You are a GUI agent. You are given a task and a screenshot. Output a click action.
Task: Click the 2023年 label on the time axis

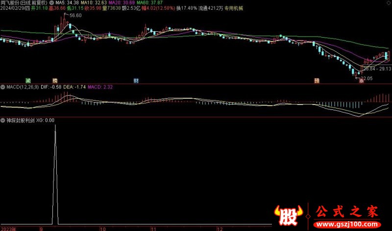(8, 228)
